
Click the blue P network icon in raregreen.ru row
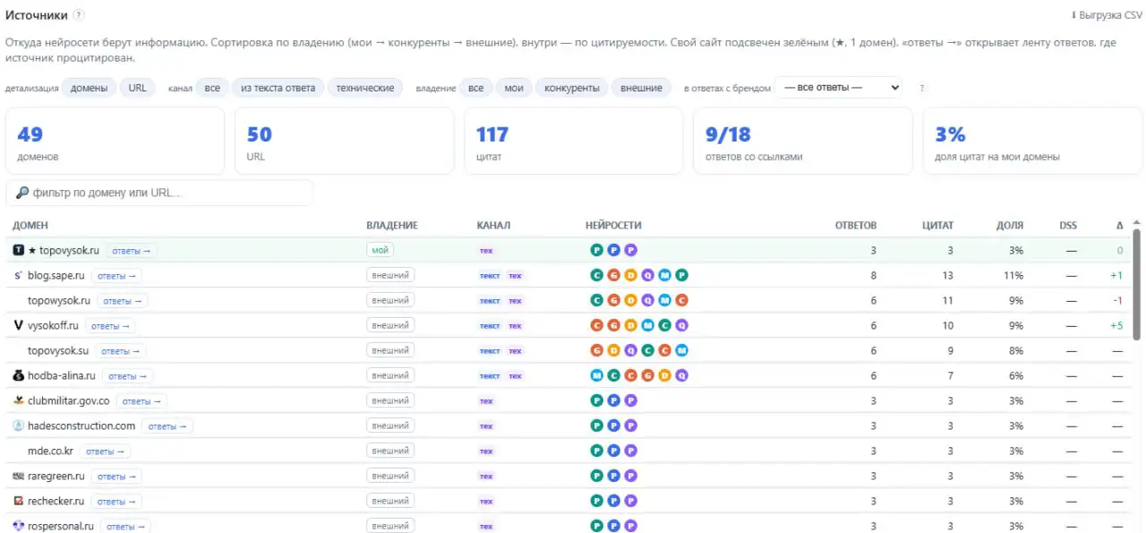point(613,476)
